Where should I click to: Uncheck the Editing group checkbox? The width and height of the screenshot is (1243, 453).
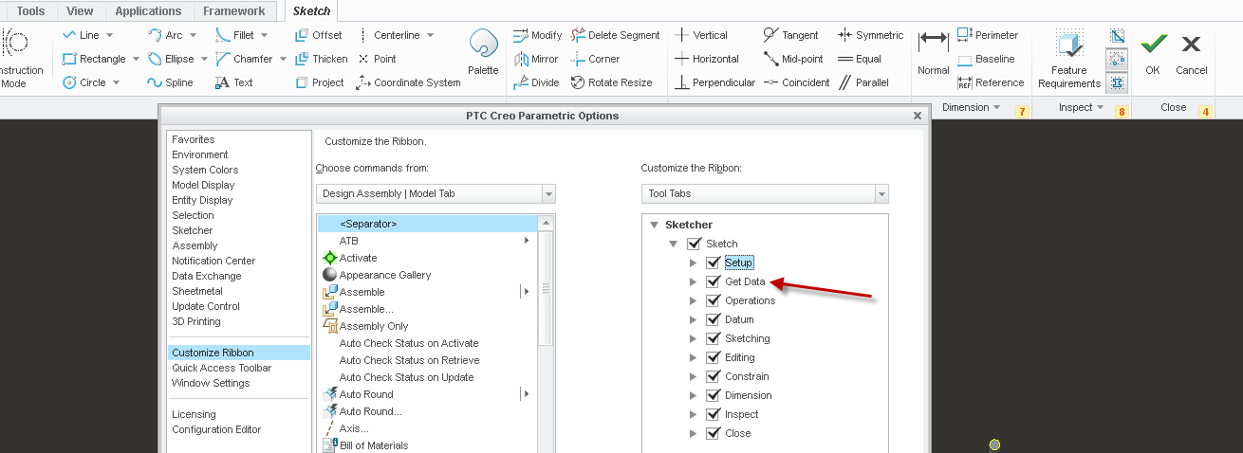point(713,357)
